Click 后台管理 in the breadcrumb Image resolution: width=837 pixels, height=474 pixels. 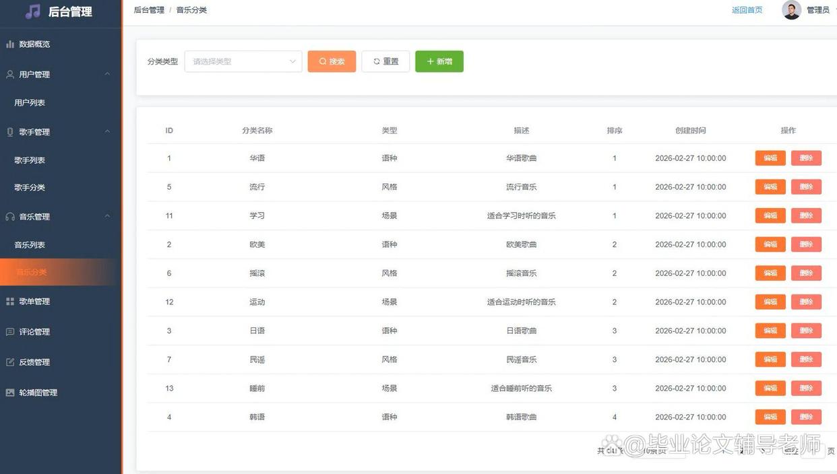pos(149,10)
